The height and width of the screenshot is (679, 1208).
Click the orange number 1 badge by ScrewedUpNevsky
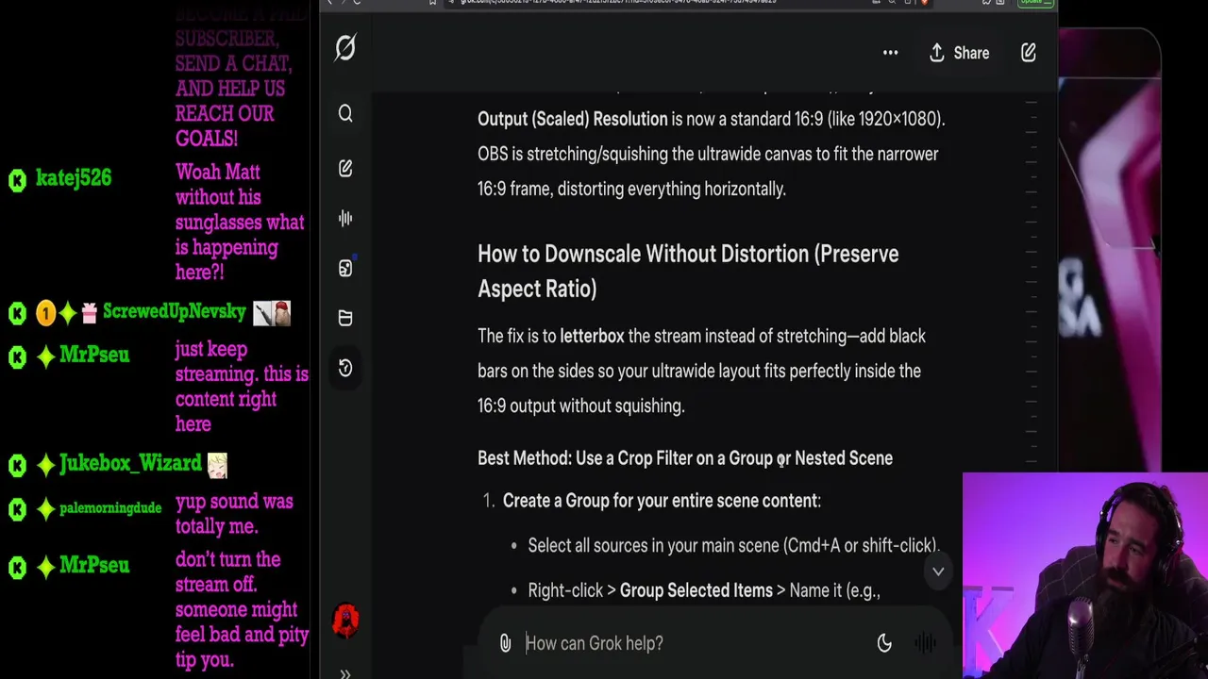(45, 313)
